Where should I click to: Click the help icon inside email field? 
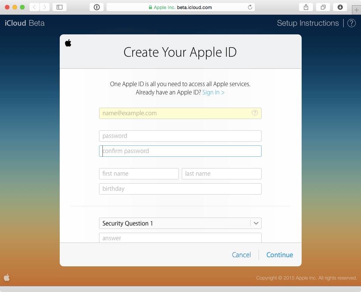[x=255, y=113]
